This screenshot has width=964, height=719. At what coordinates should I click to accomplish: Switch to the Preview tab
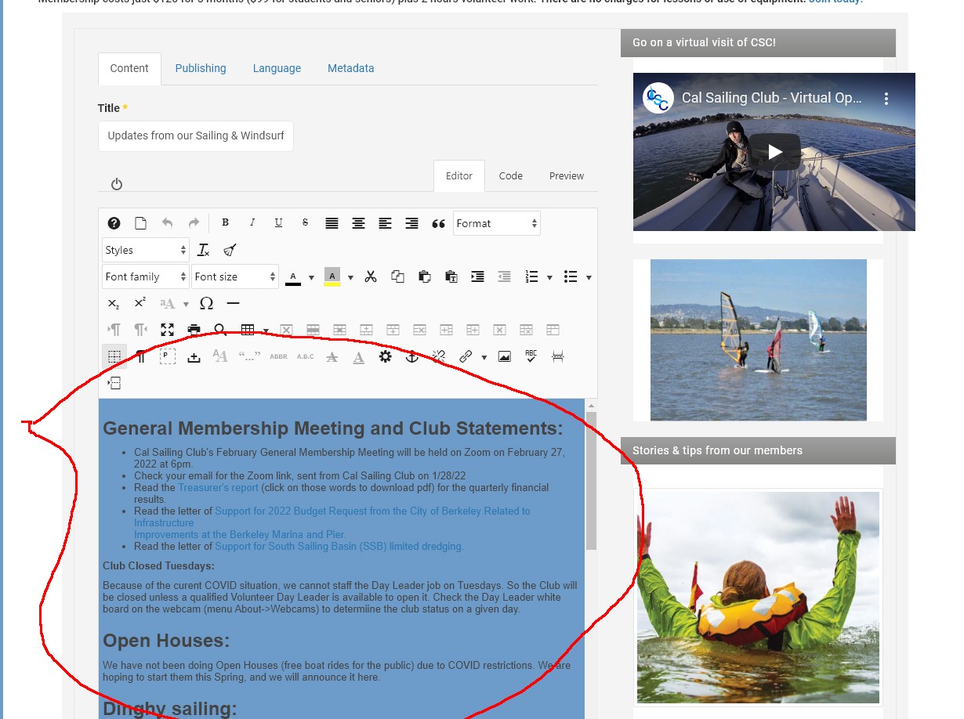pos(567,176)
